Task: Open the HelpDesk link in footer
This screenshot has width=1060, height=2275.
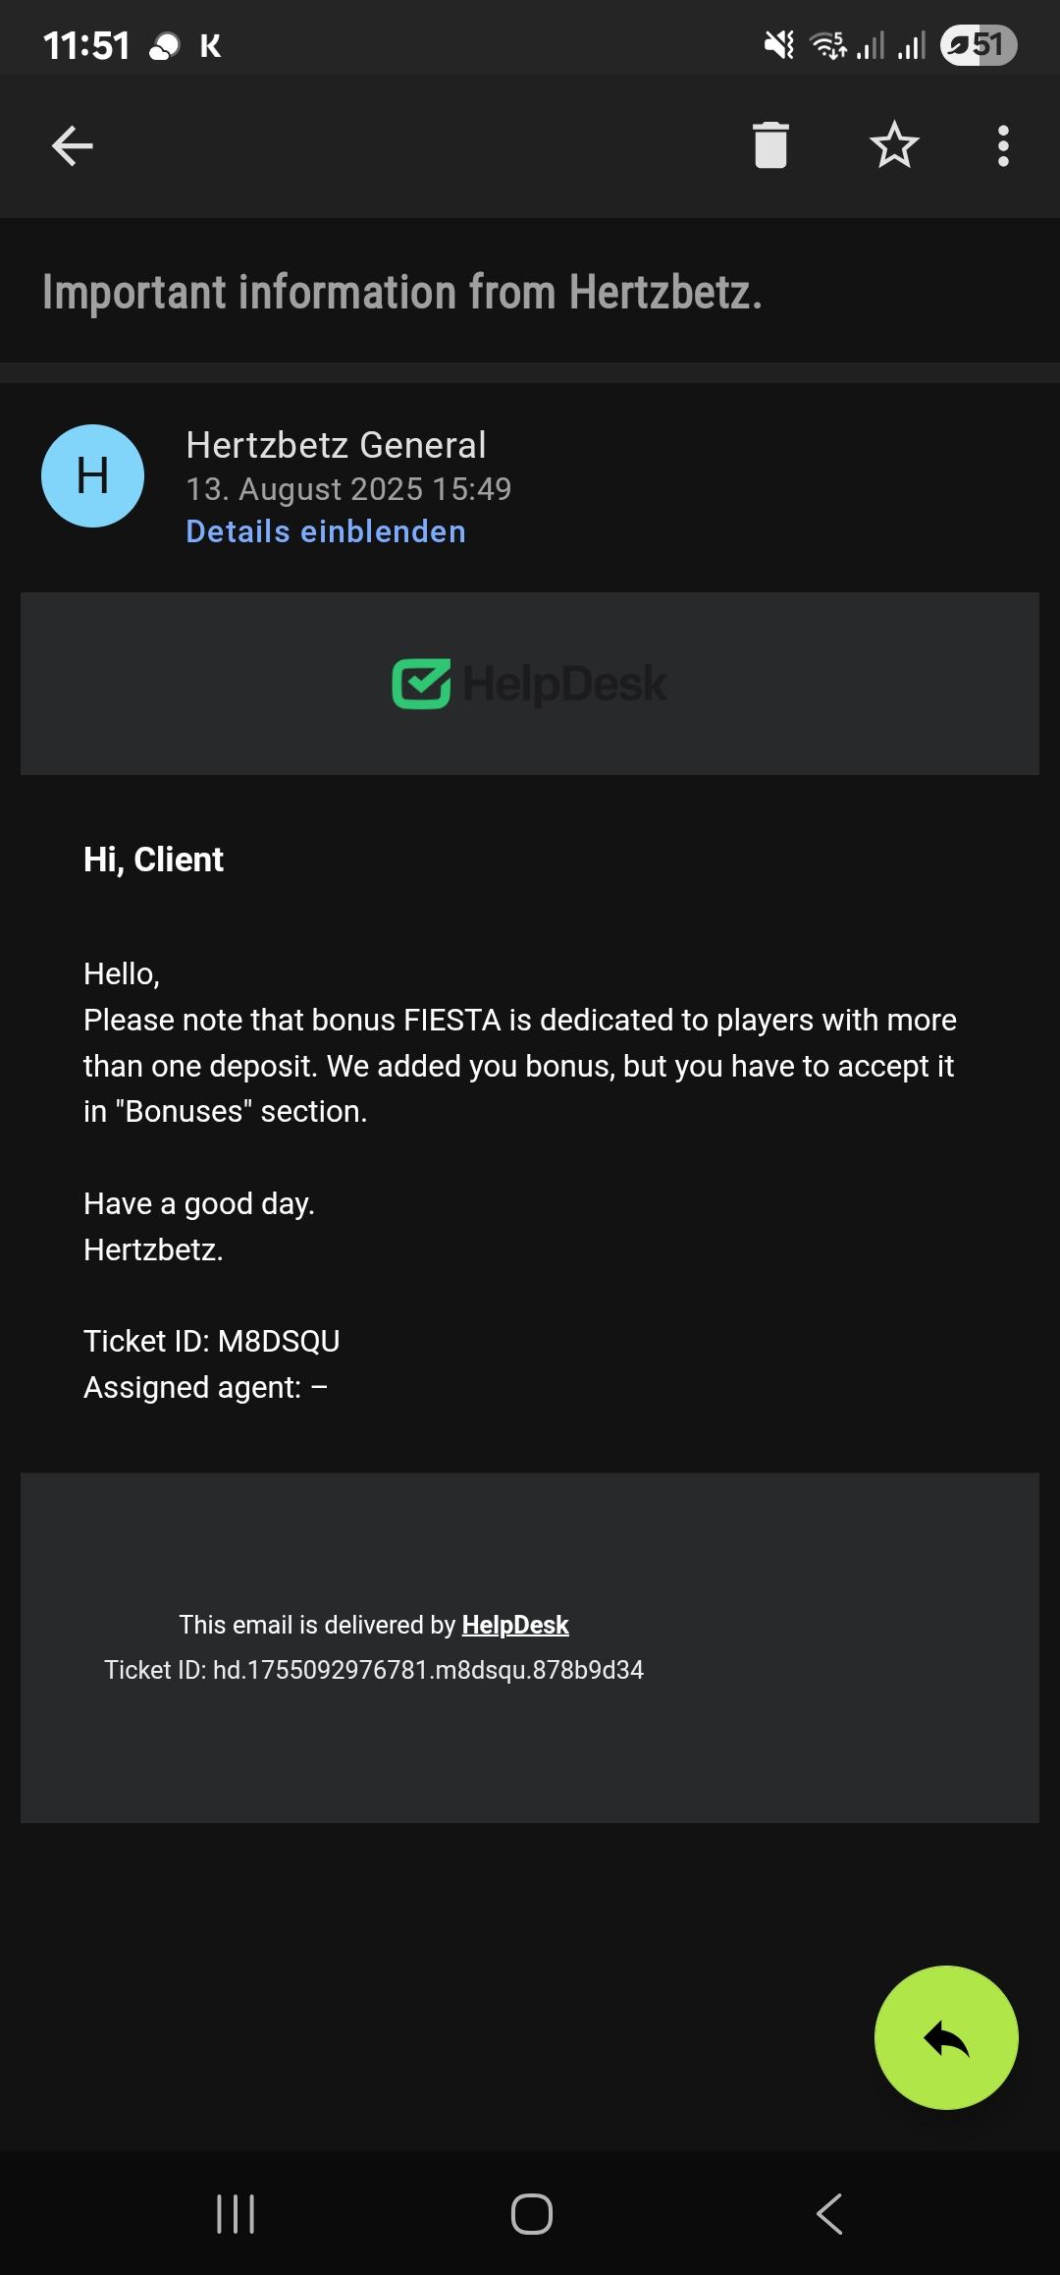Action: pos(515,1625)
